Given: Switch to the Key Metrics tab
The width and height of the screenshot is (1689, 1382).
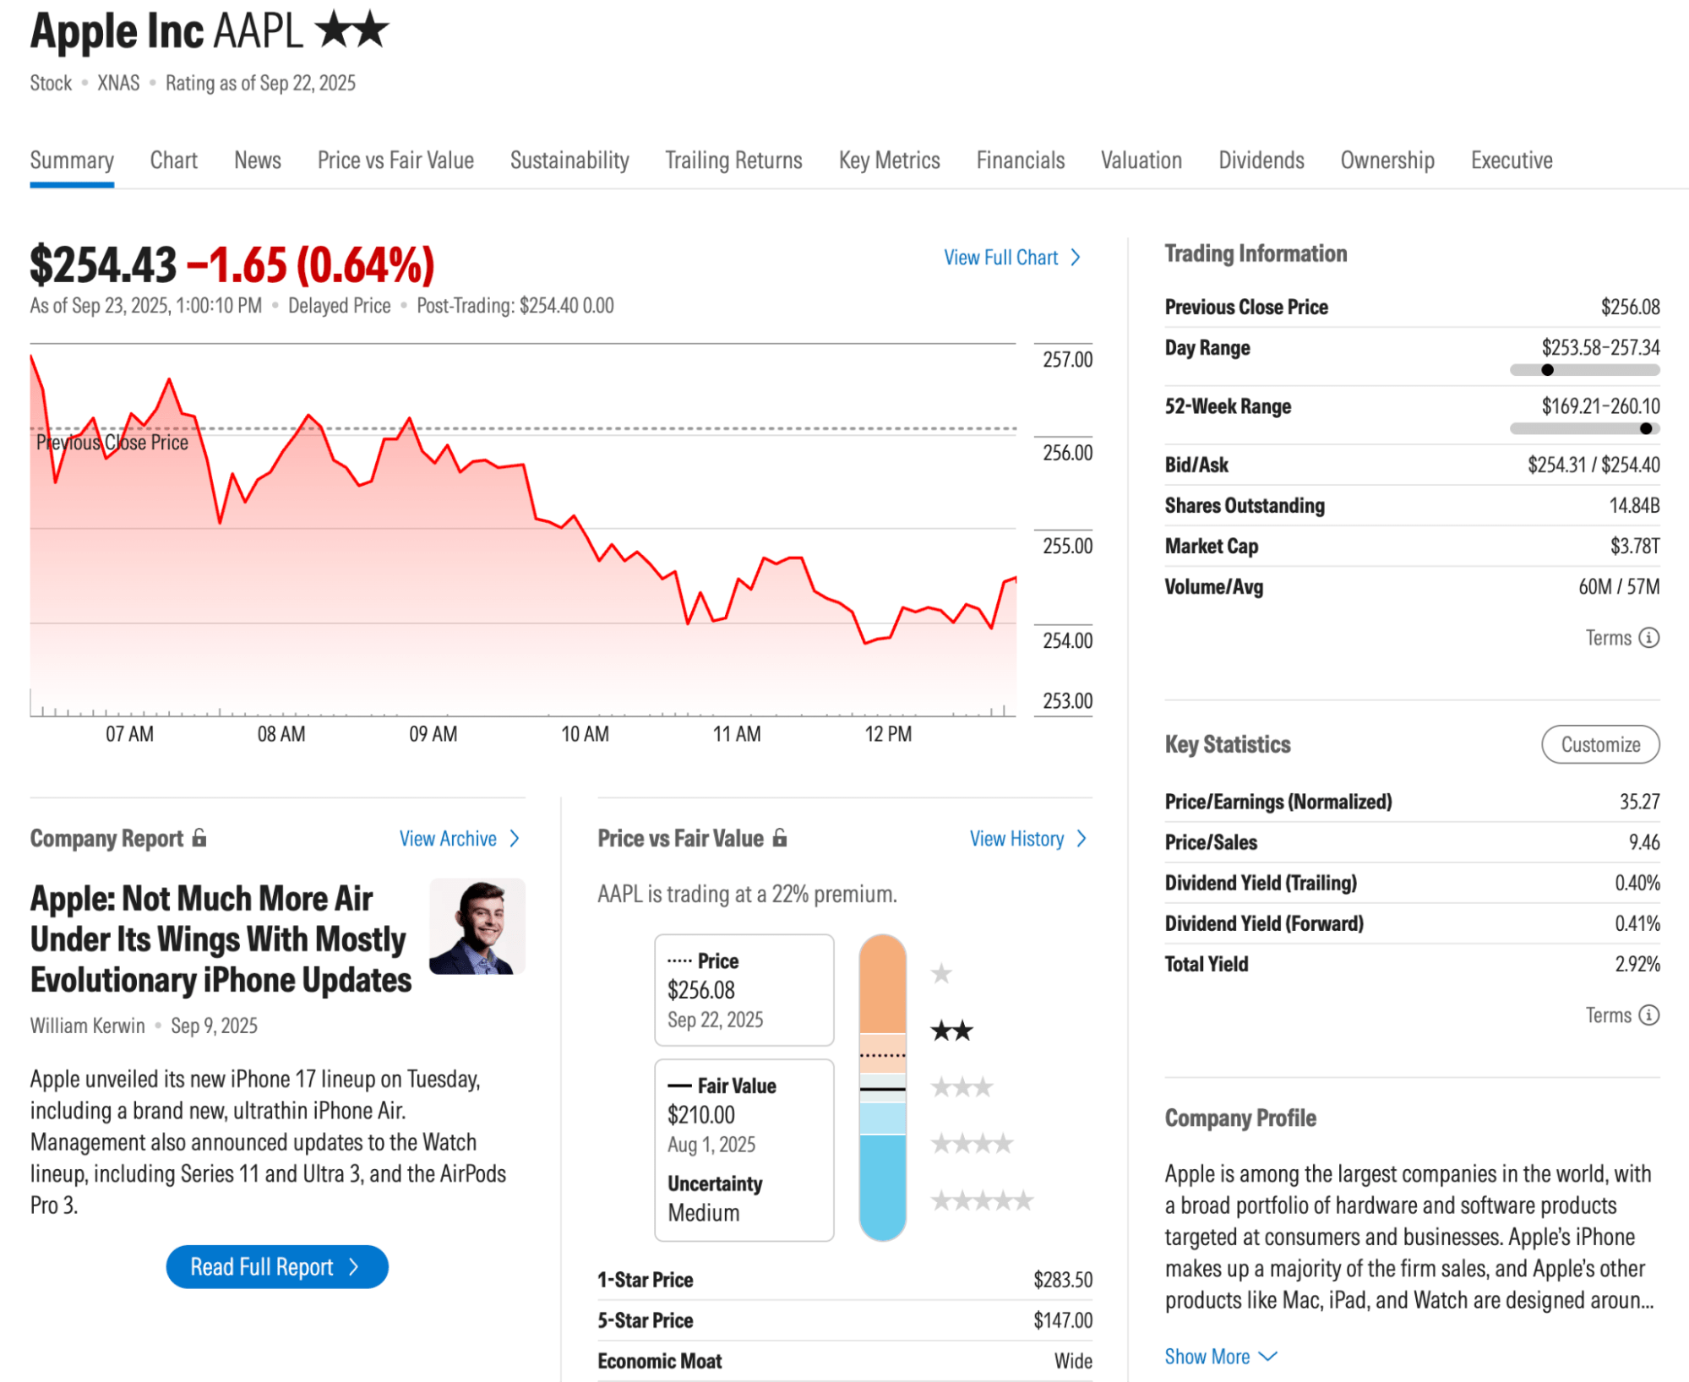Looking at the screenshot, I should click(x=889, y=161).
